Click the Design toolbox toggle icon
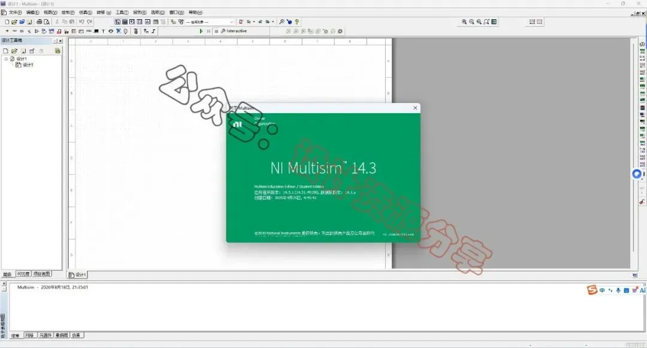647x348 pixels. 117,22
